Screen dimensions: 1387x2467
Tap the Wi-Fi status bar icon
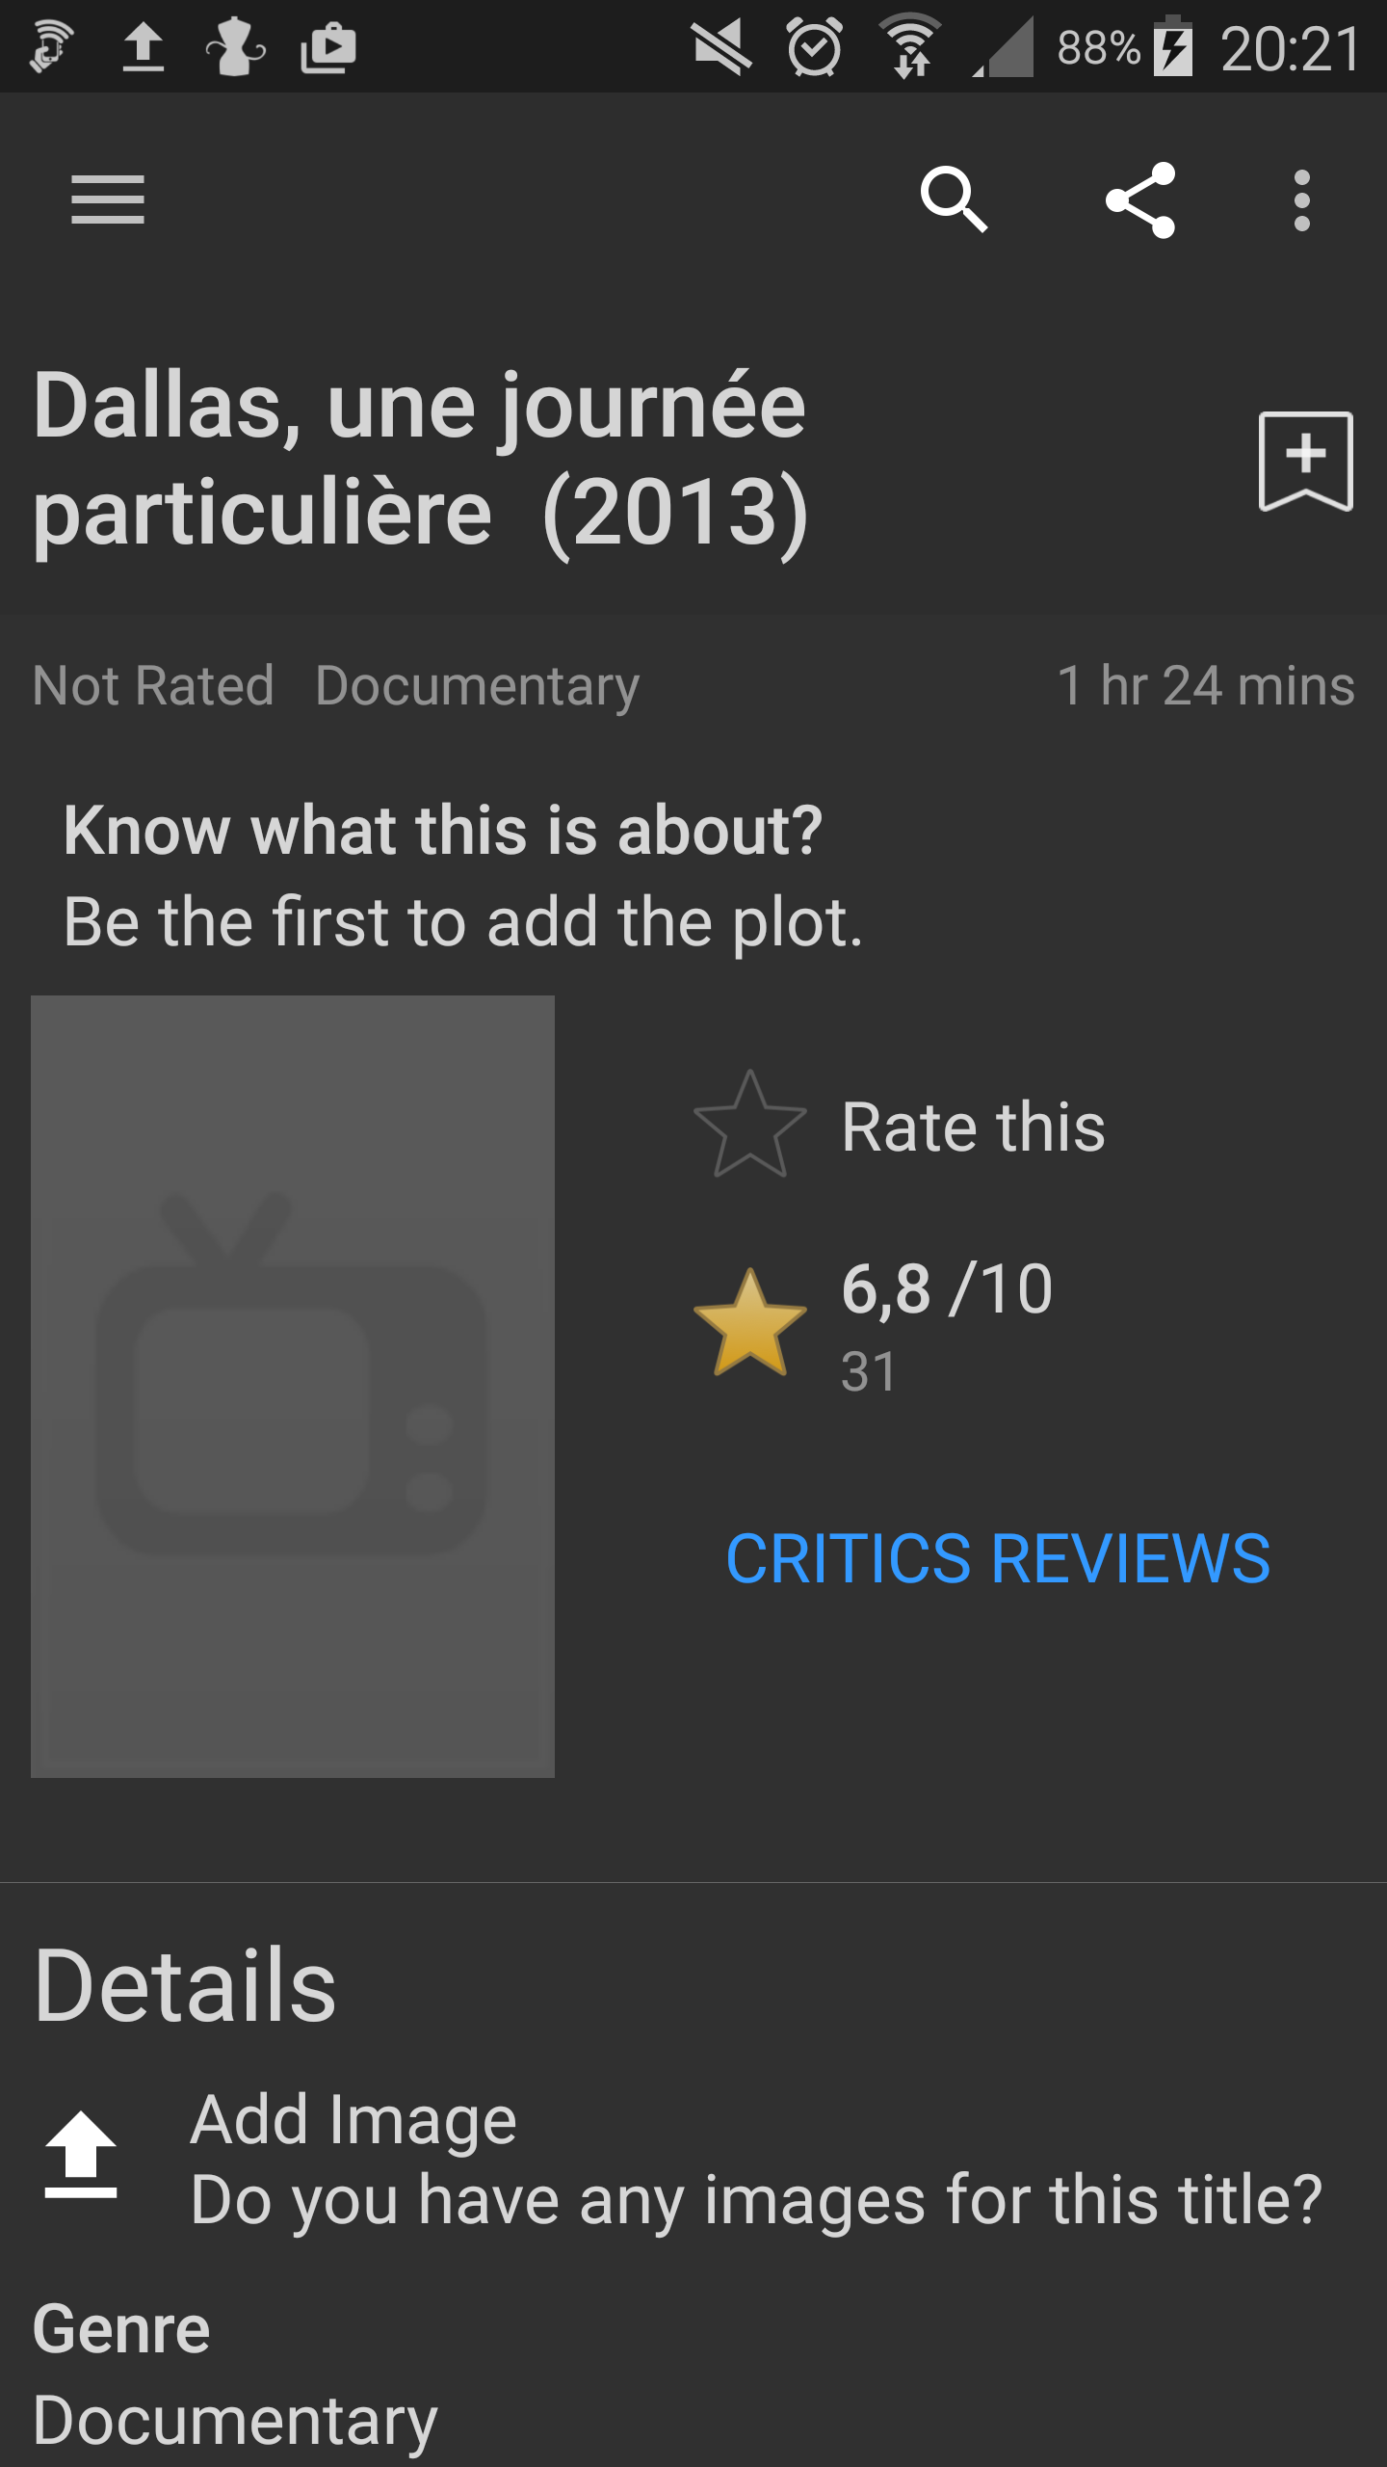[910, 46]
